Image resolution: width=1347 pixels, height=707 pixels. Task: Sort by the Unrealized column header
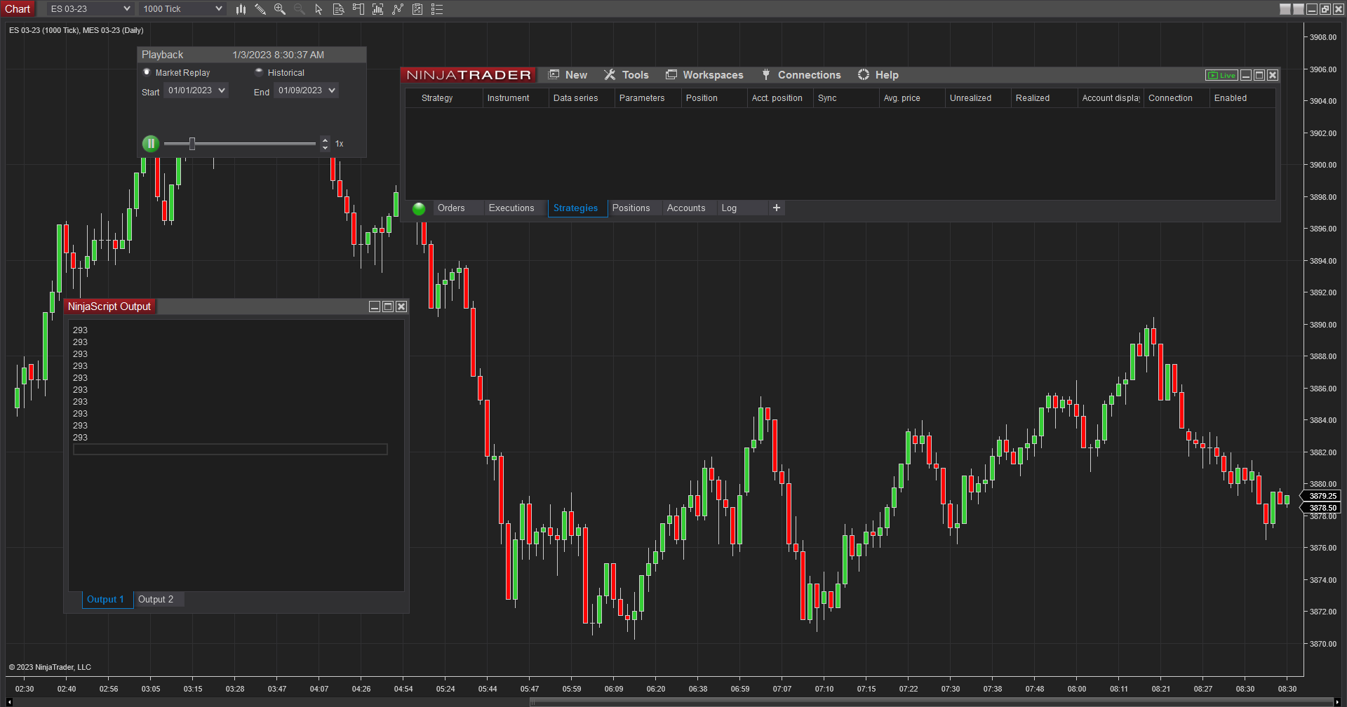978,98
